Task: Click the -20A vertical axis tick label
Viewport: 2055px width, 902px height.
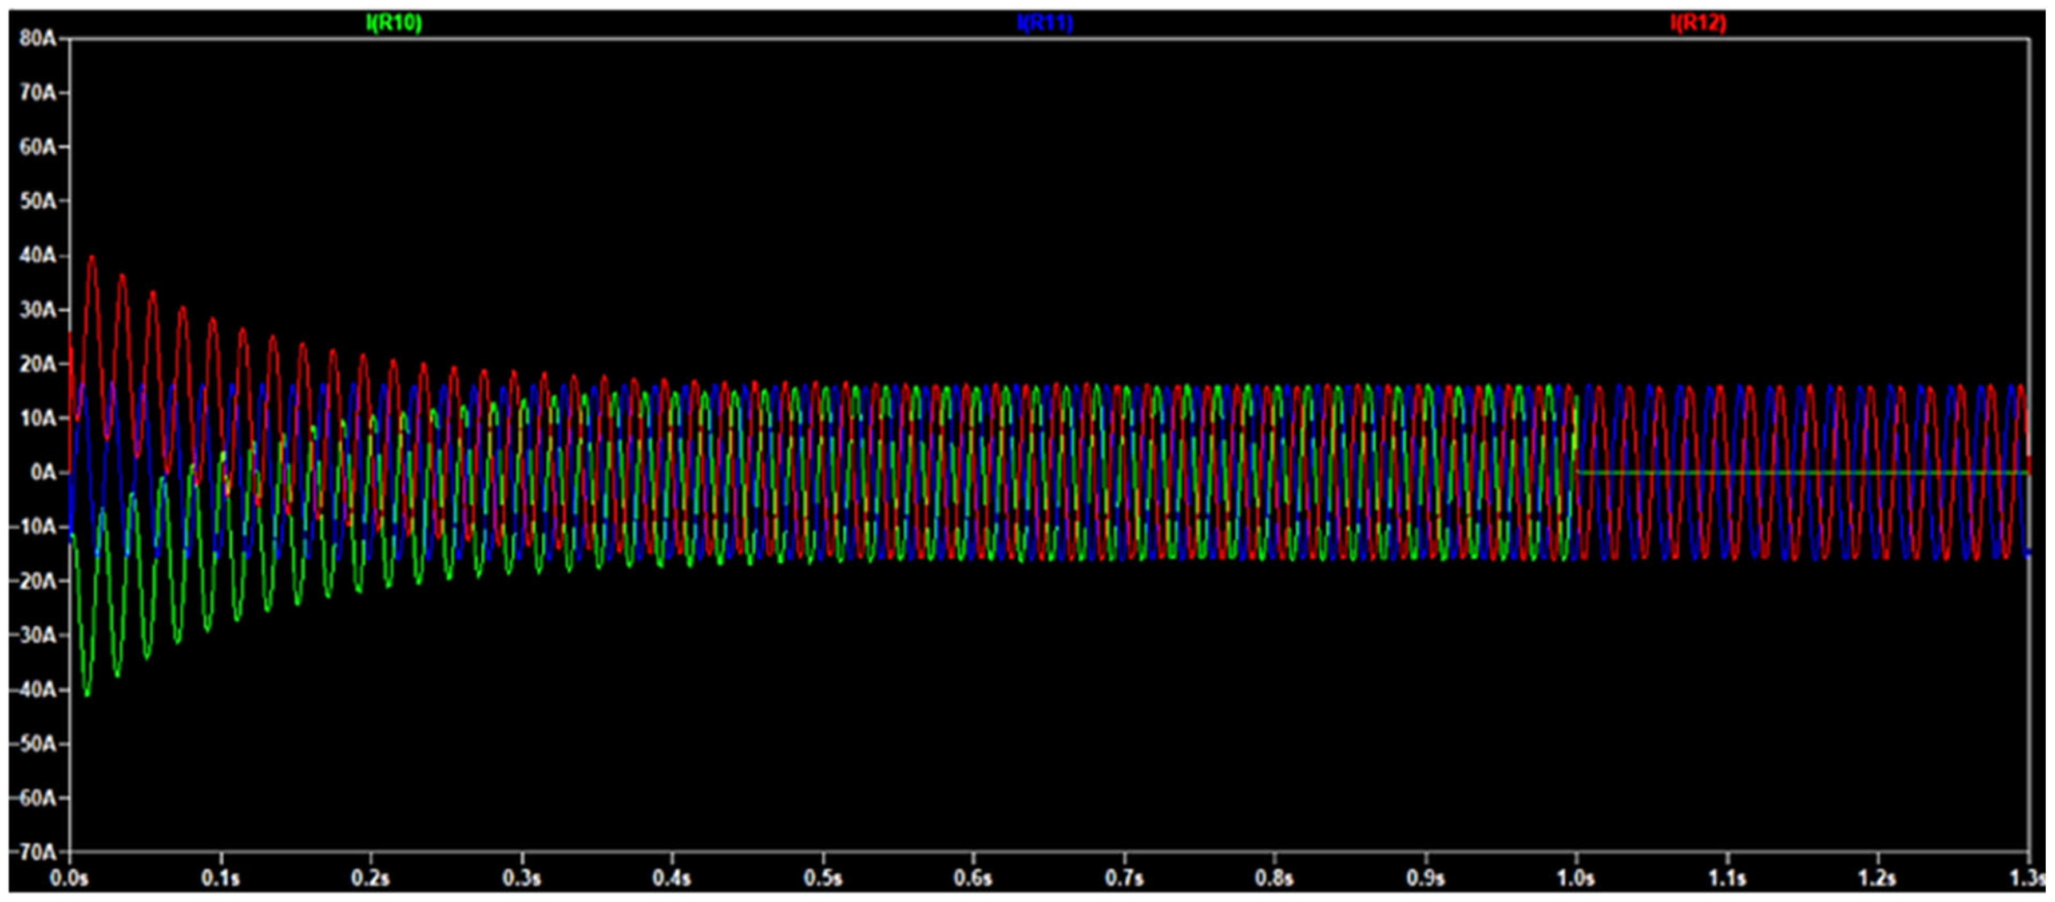Action: tap(34, 581)
